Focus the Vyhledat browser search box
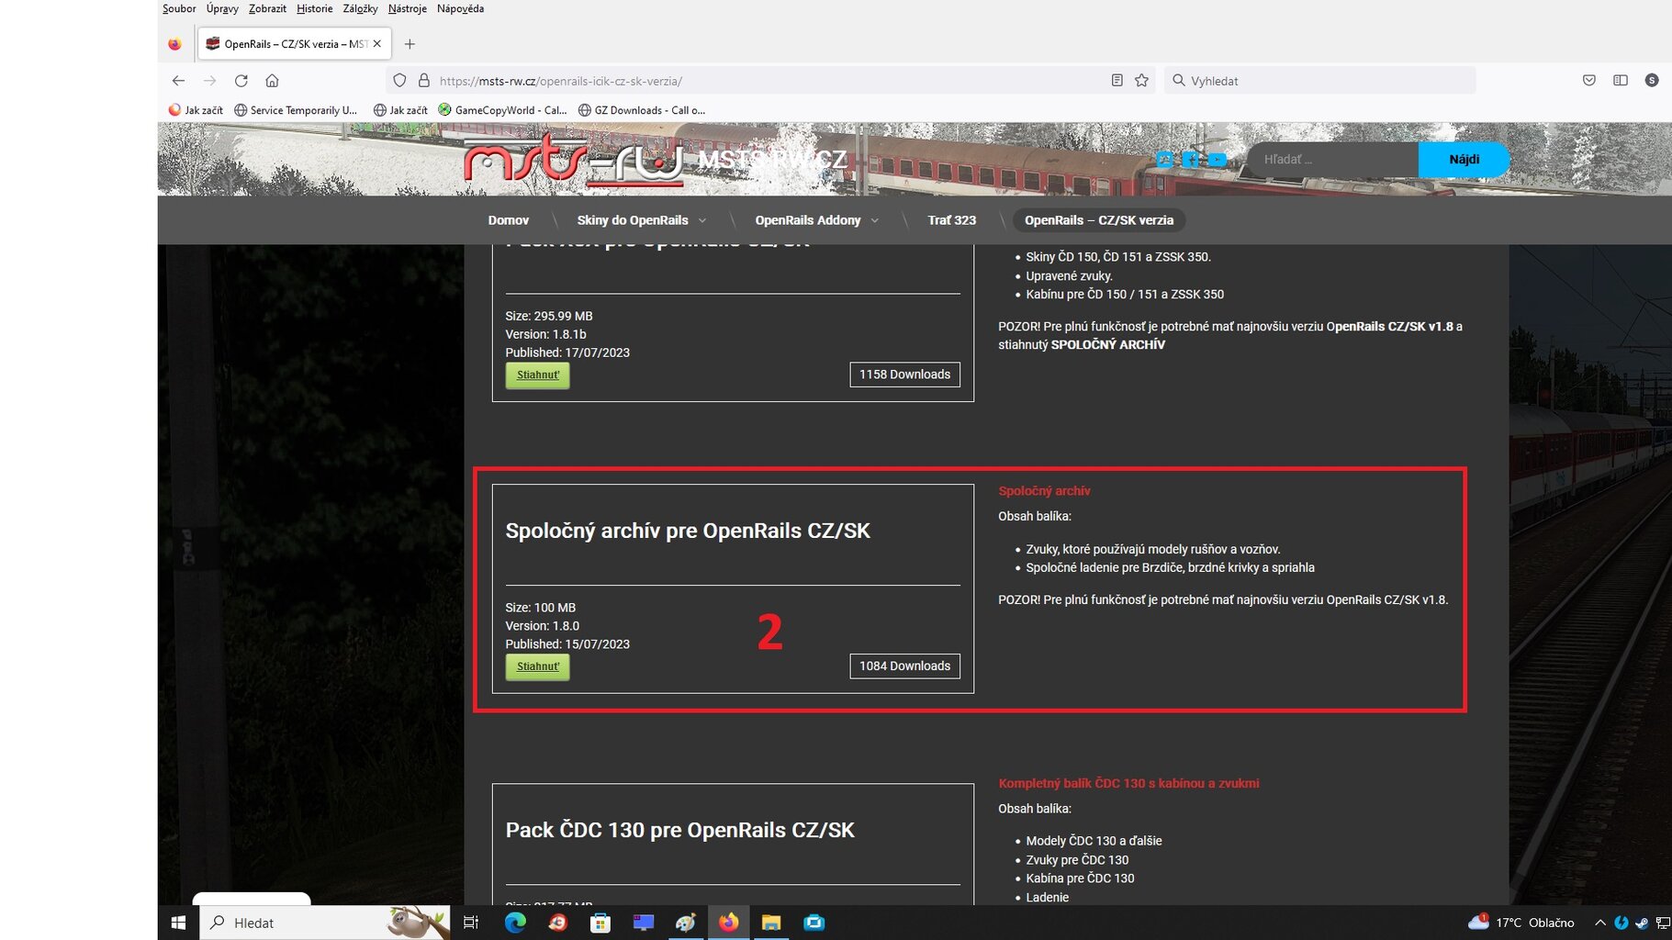Screen dimensions: 1672x940 tap(1320, 81)
